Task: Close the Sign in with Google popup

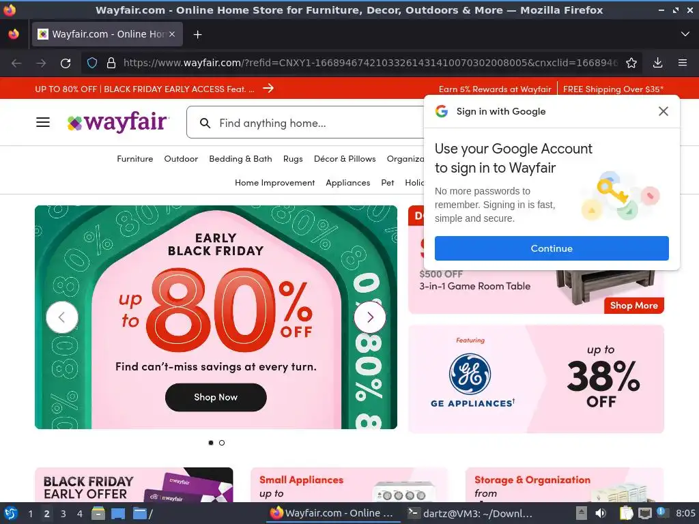Action: click(664, 111)
